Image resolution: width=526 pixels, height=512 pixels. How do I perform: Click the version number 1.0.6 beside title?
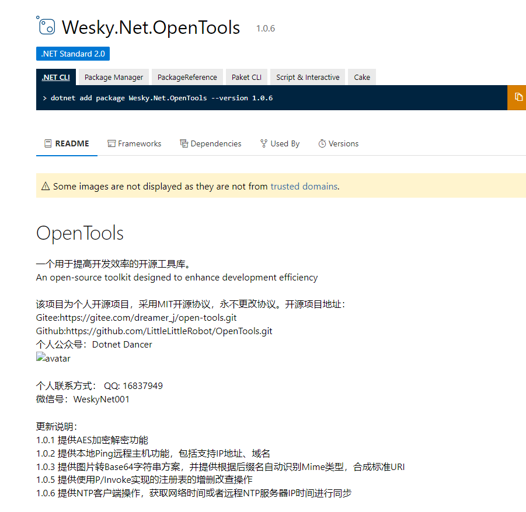(266, 29)
